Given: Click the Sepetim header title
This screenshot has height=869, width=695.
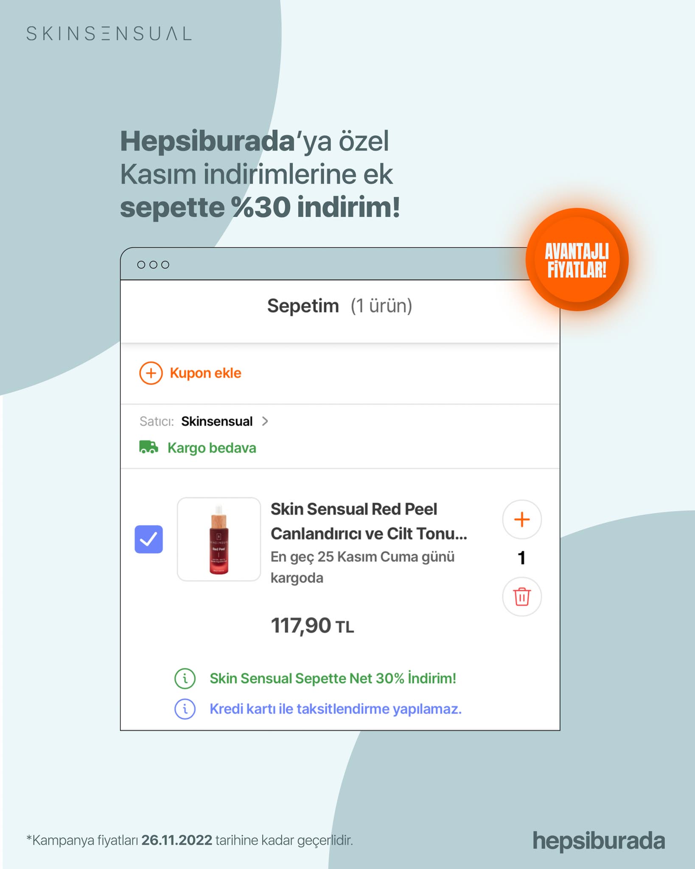Looking at the screenshot, I should coord(303,306).
